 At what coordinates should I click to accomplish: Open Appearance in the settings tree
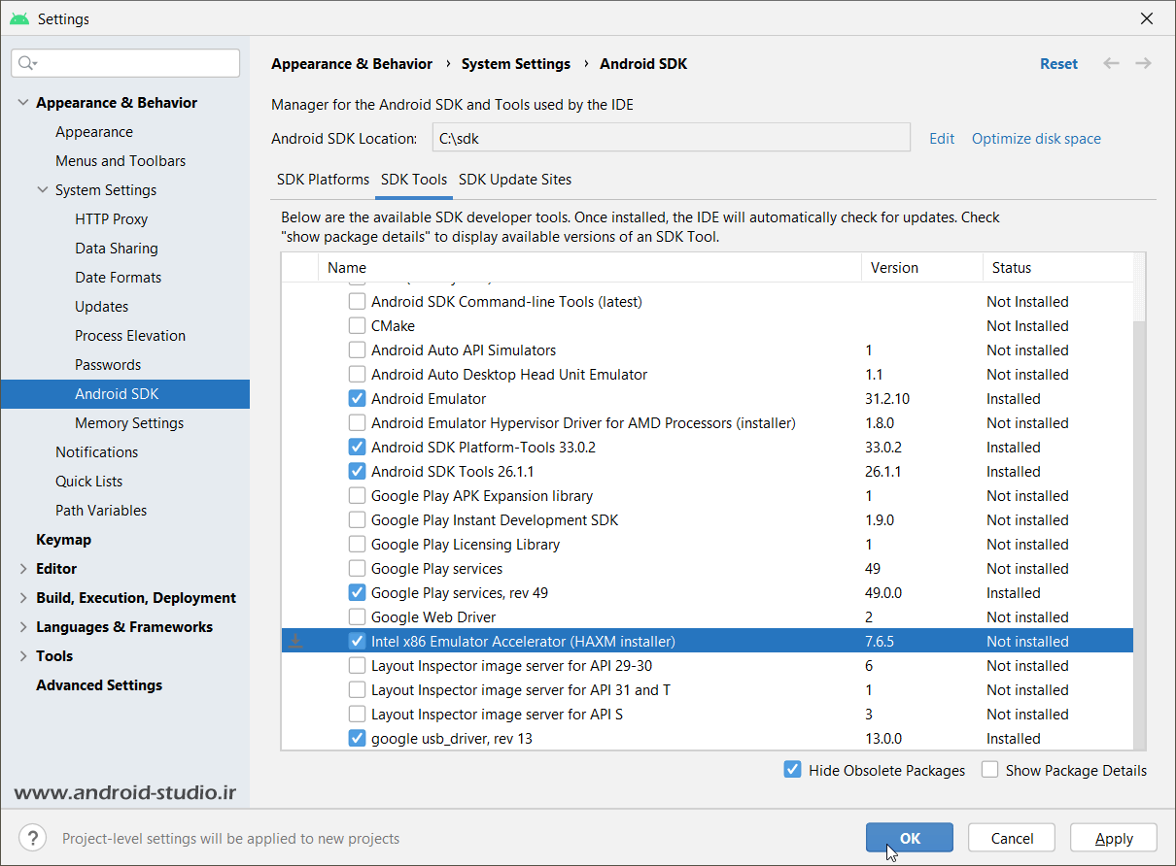click(94, 132)
